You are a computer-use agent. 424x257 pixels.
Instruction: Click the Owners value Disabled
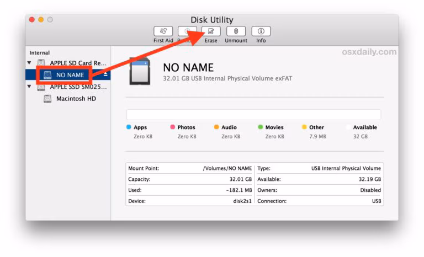(370, 190)
